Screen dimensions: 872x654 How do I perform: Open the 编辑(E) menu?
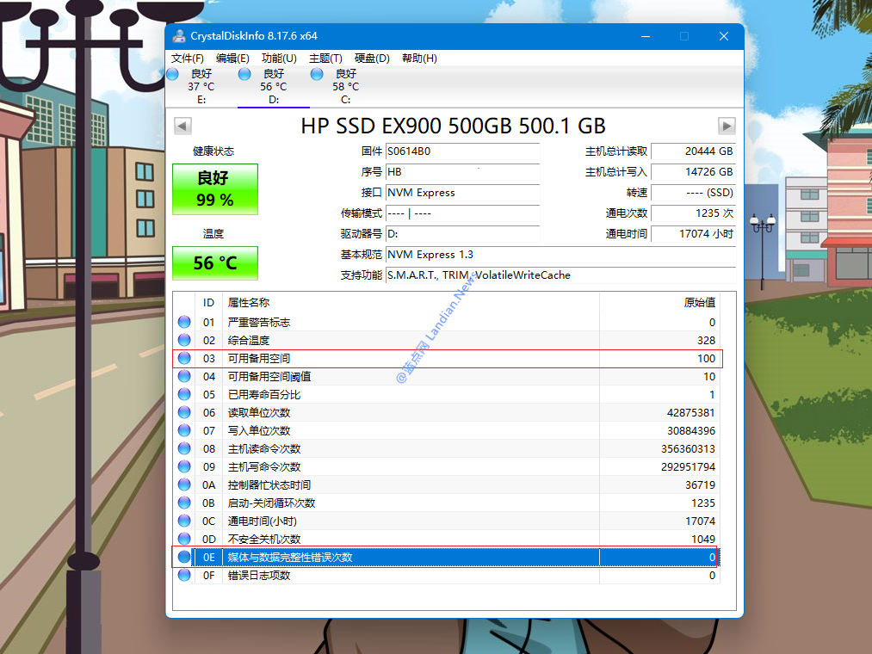[x=232, y=59]
